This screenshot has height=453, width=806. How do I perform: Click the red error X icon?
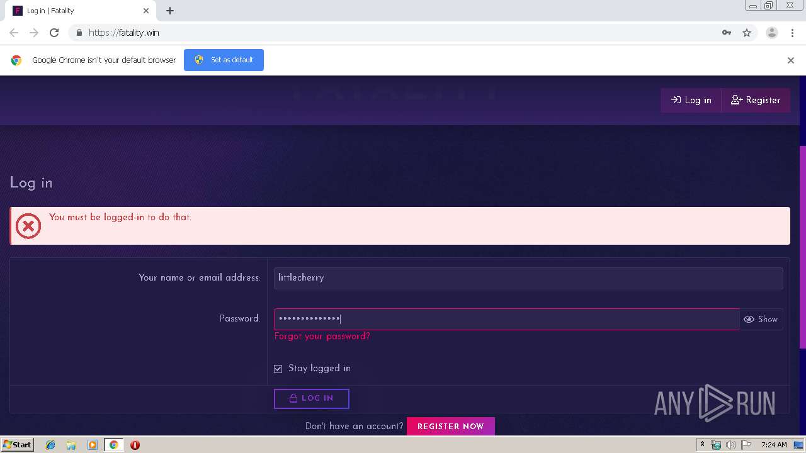28,226
